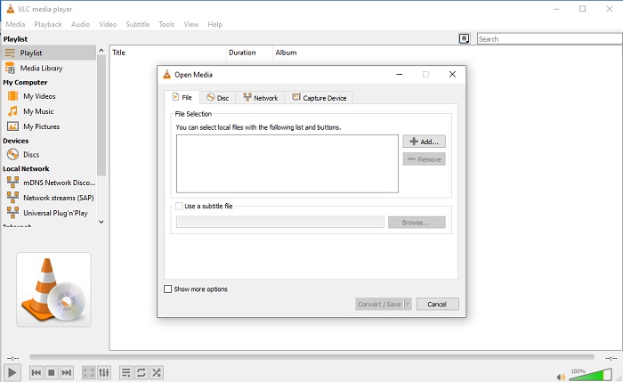
Task: Open the View menu
Action: point(190,24)
